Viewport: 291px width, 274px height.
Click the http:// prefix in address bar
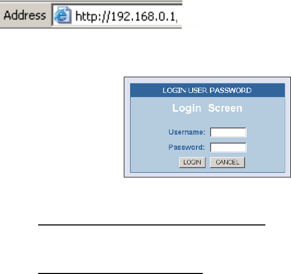93,17
